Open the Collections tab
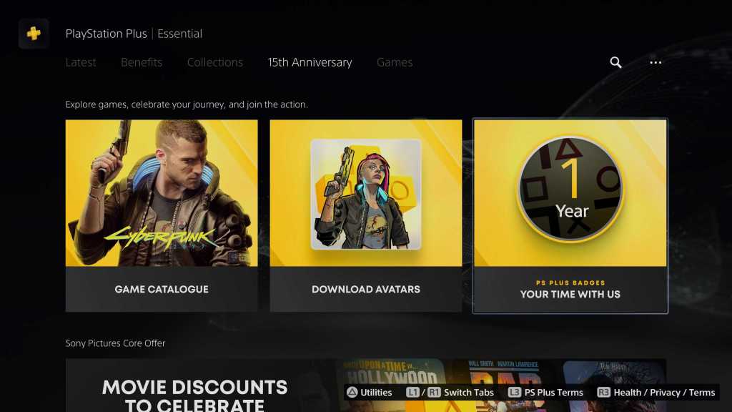The width and height of the screenshot is (732, 412). [x=214, y=62]
